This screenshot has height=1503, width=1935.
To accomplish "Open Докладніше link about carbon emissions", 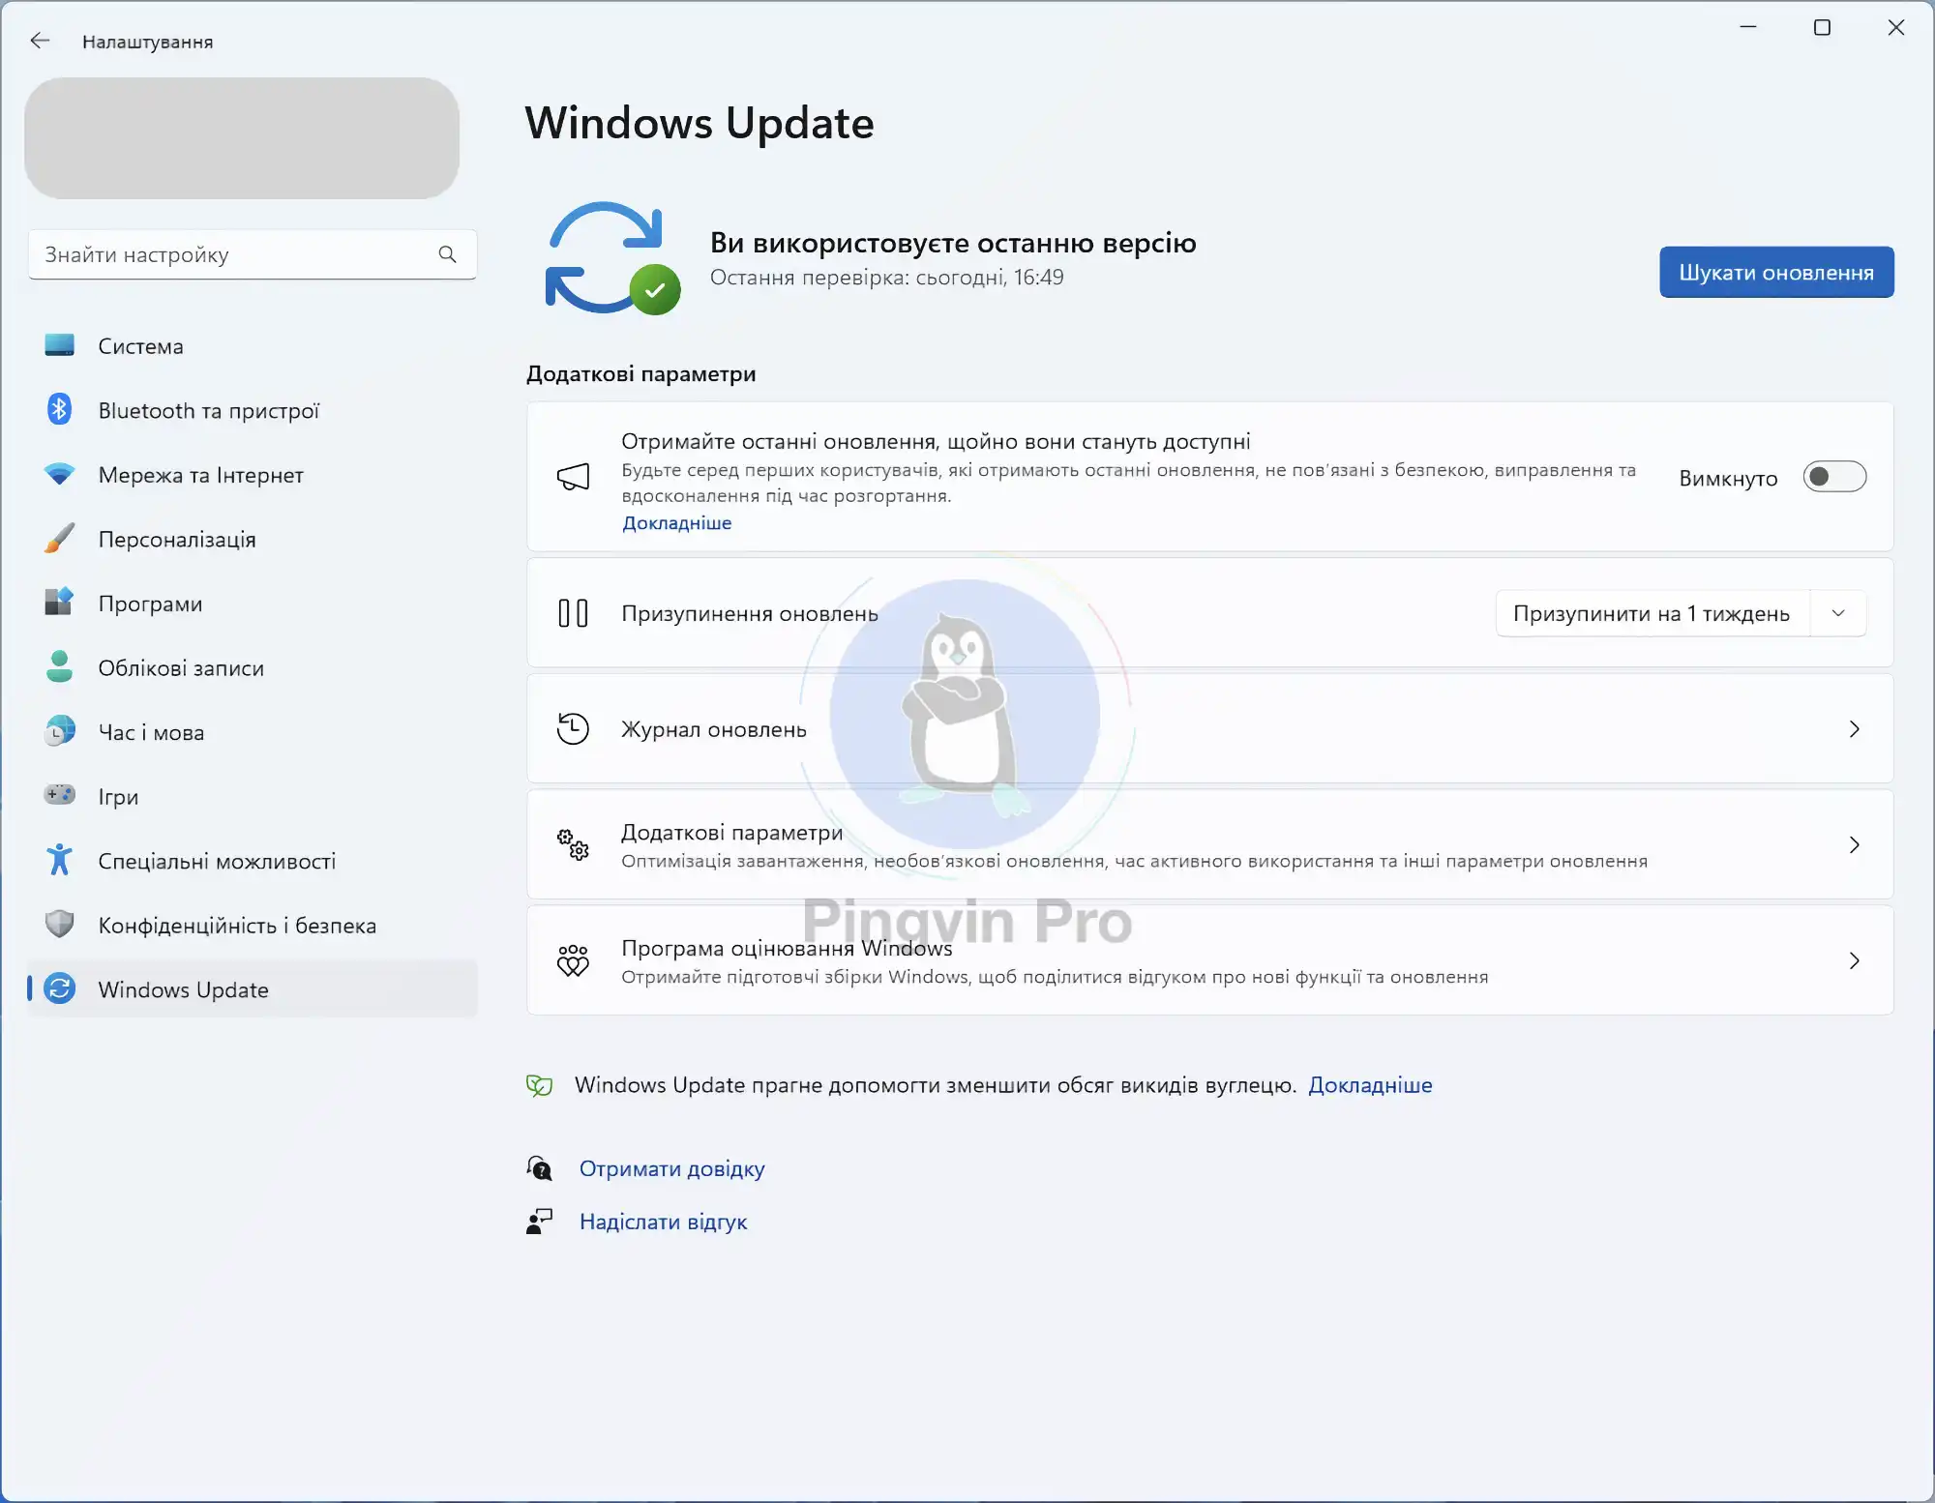I will 1370,1085.
